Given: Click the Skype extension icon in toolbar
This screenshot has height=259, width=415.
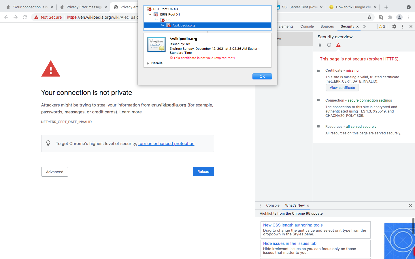Looking at the screenshot, I should tap(381, 17).
